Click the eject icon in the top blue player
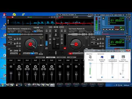This screenshot has height=99, width=132. click(x=103, y=18)
